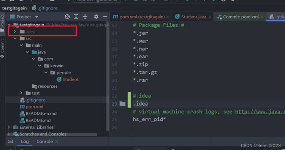Open the Project view dropdown

coord(24,17)
